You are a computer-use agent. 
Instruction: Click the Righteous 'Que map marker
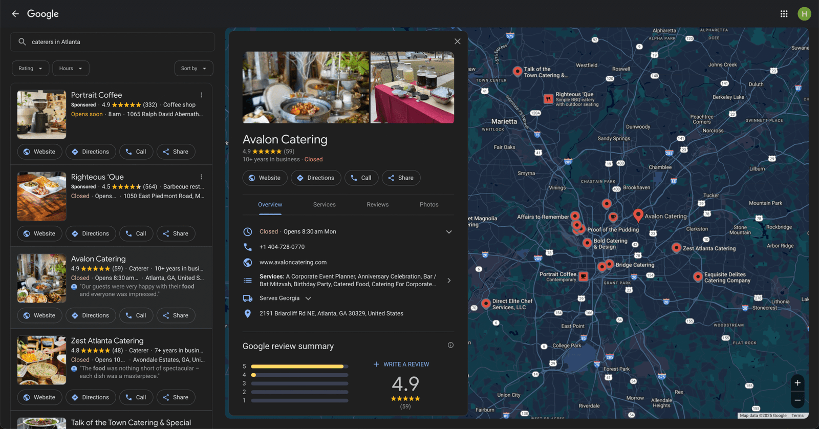tap(548, 98)
